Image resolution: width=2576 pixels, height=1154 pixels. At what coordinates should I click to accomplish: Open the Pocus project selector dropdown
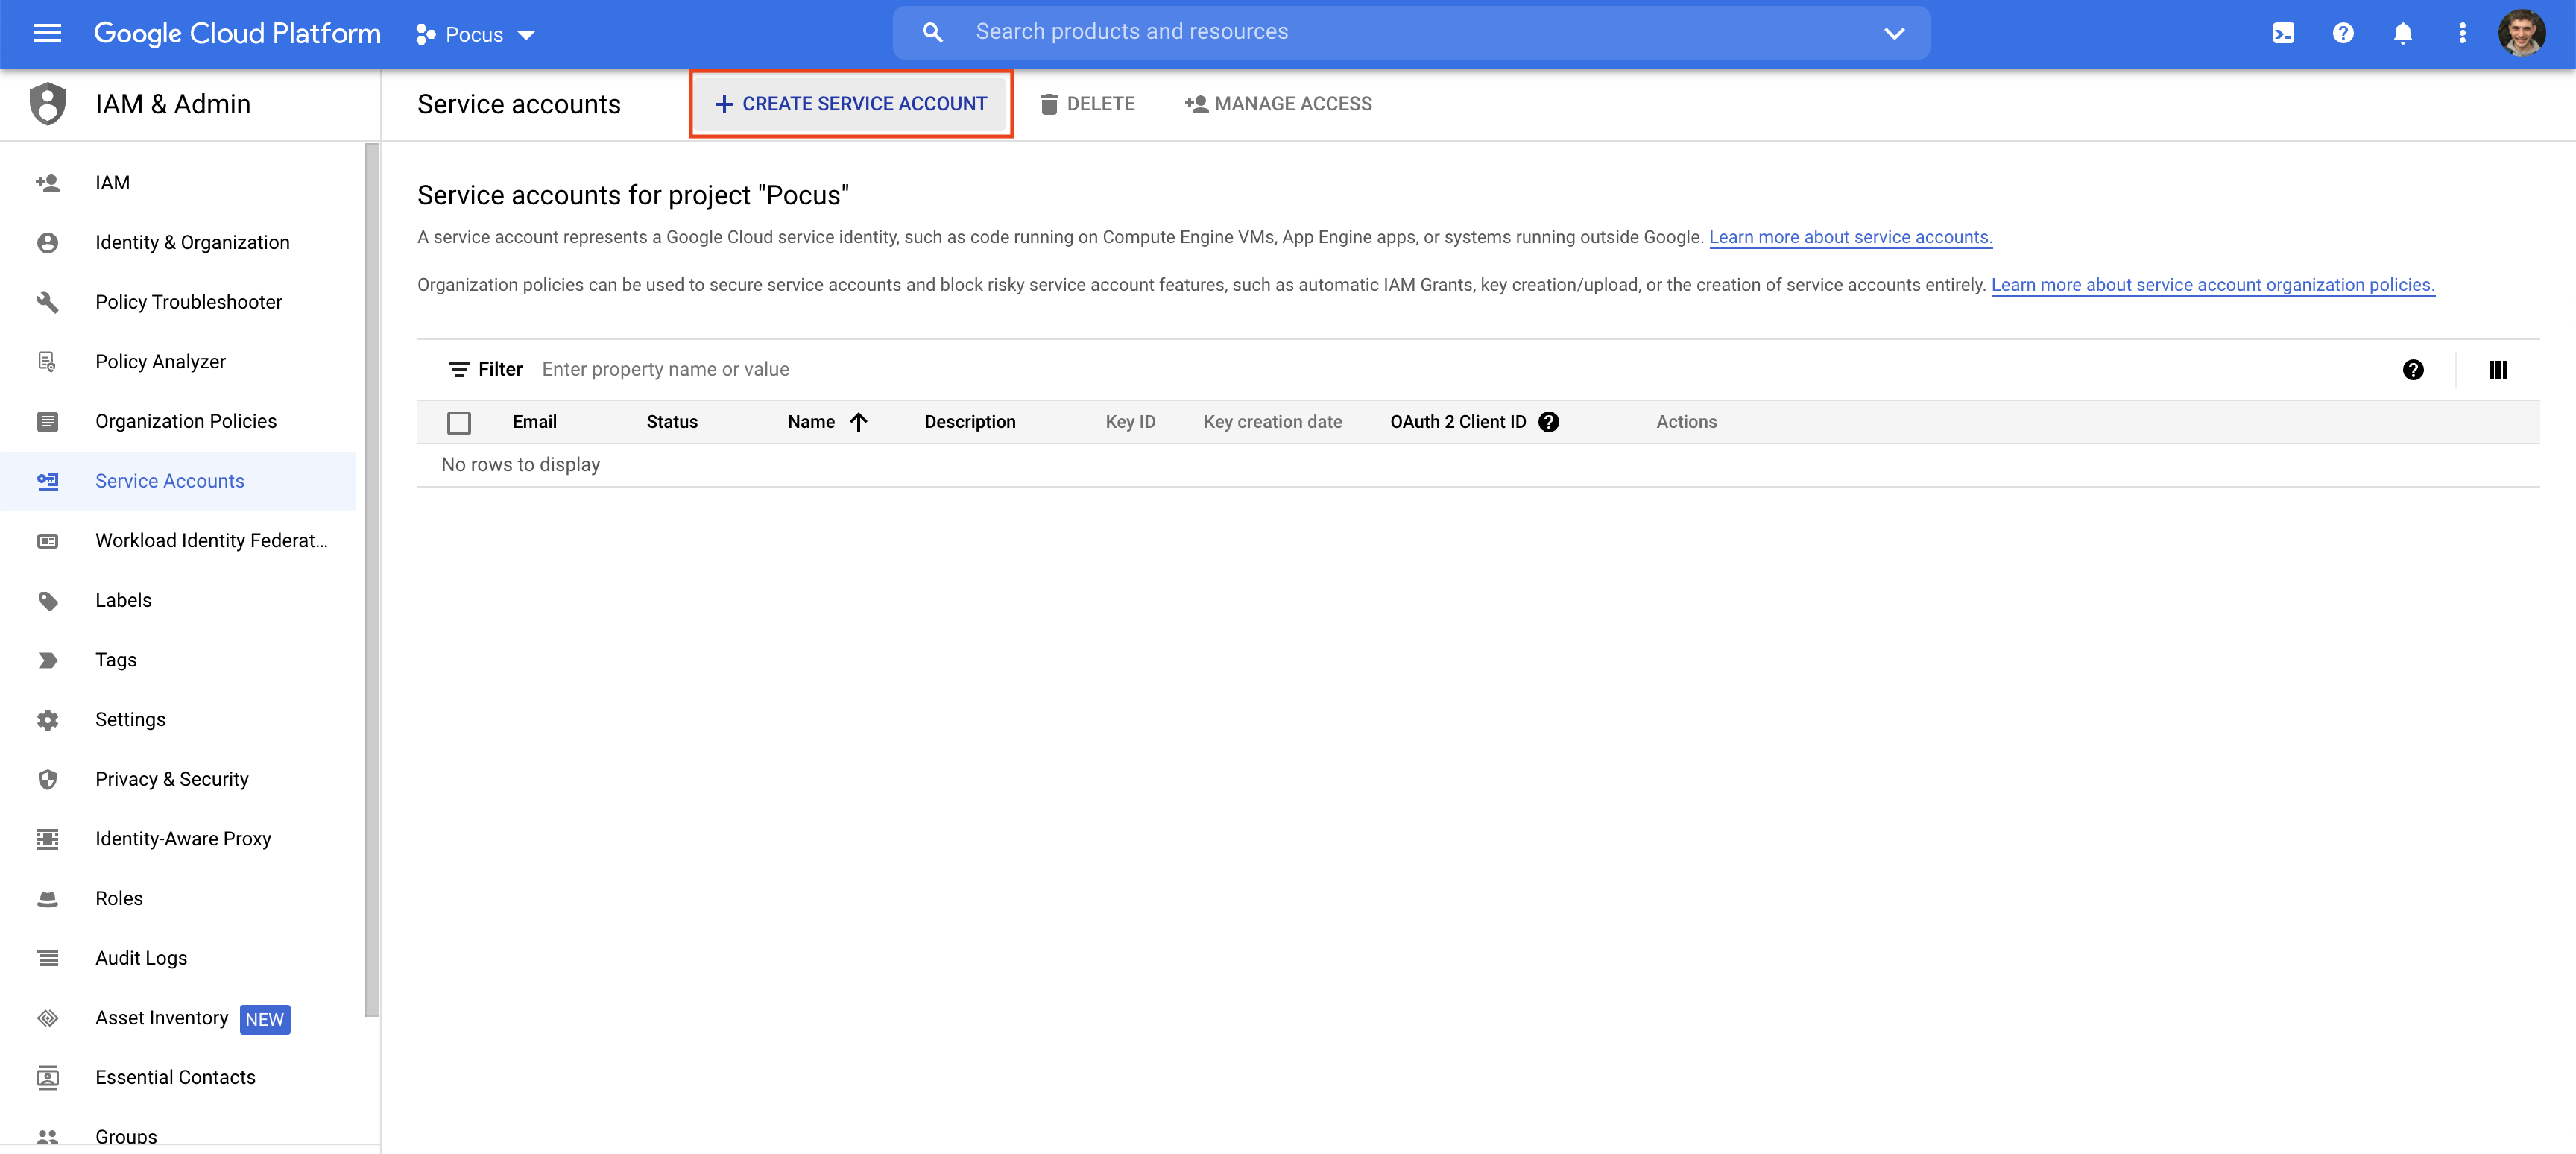(x=475, y=35)
